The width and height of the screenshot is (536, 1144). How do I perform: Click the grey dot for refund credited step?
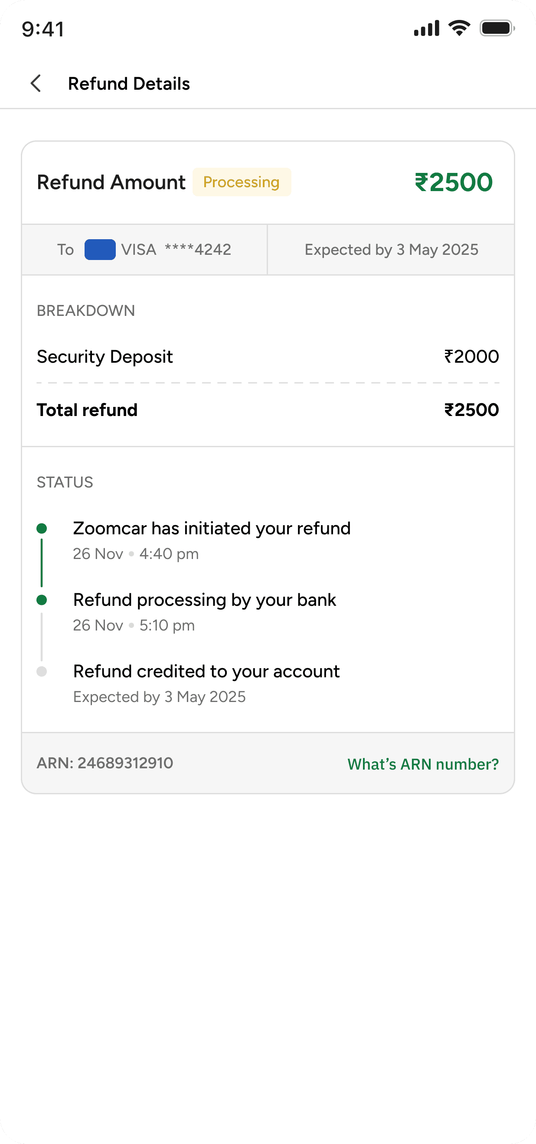[x=42, y=672]
